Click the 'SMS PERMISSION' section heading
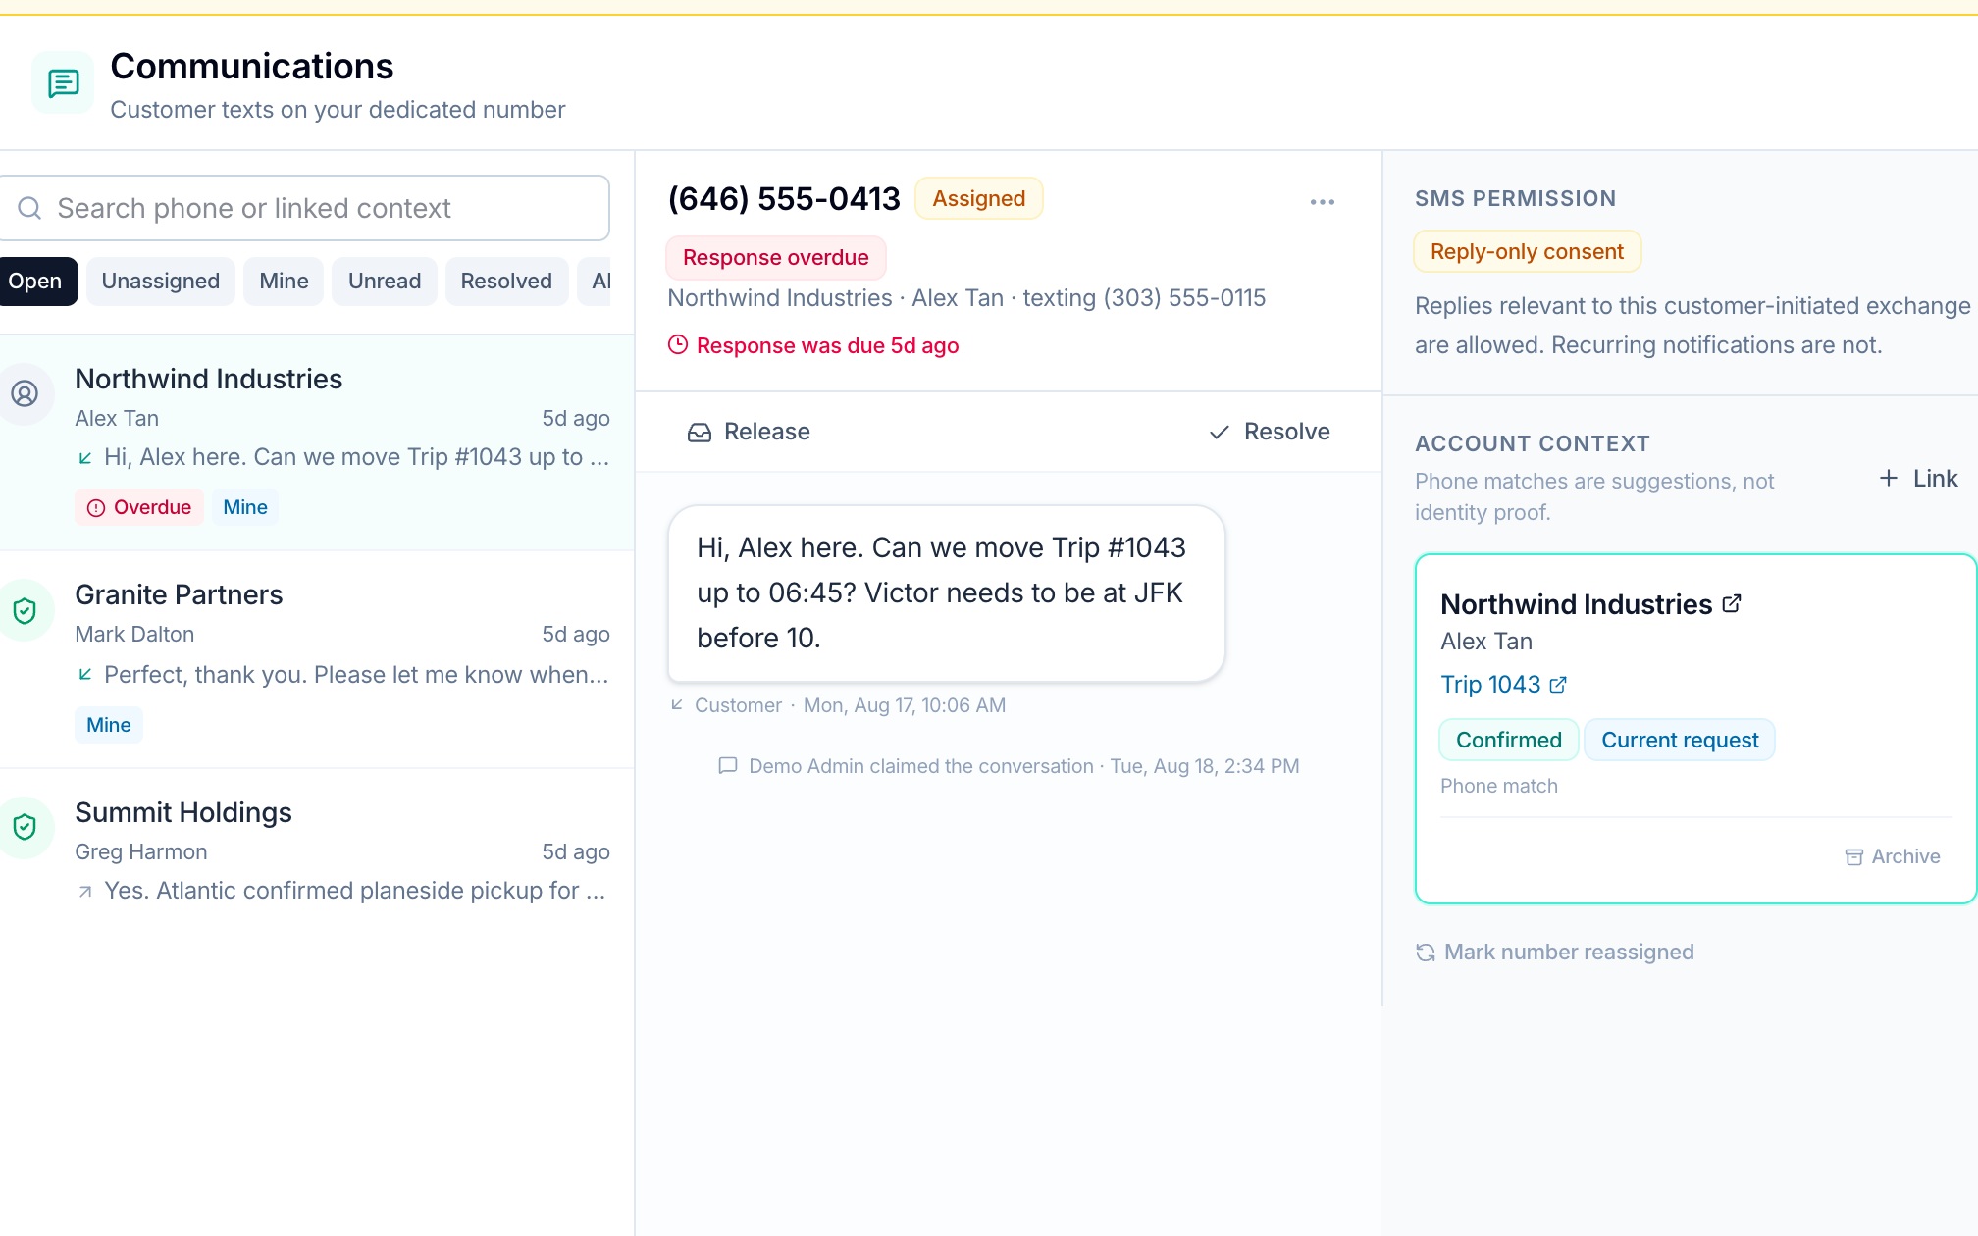Viewport: 1978px width, 1236px height. (x=1515, y=199)
